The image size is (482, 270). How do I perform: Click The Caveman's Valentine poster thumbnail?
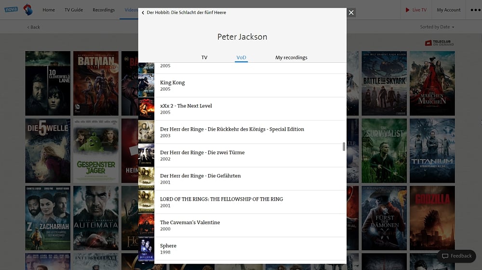(x=147, y=226)
